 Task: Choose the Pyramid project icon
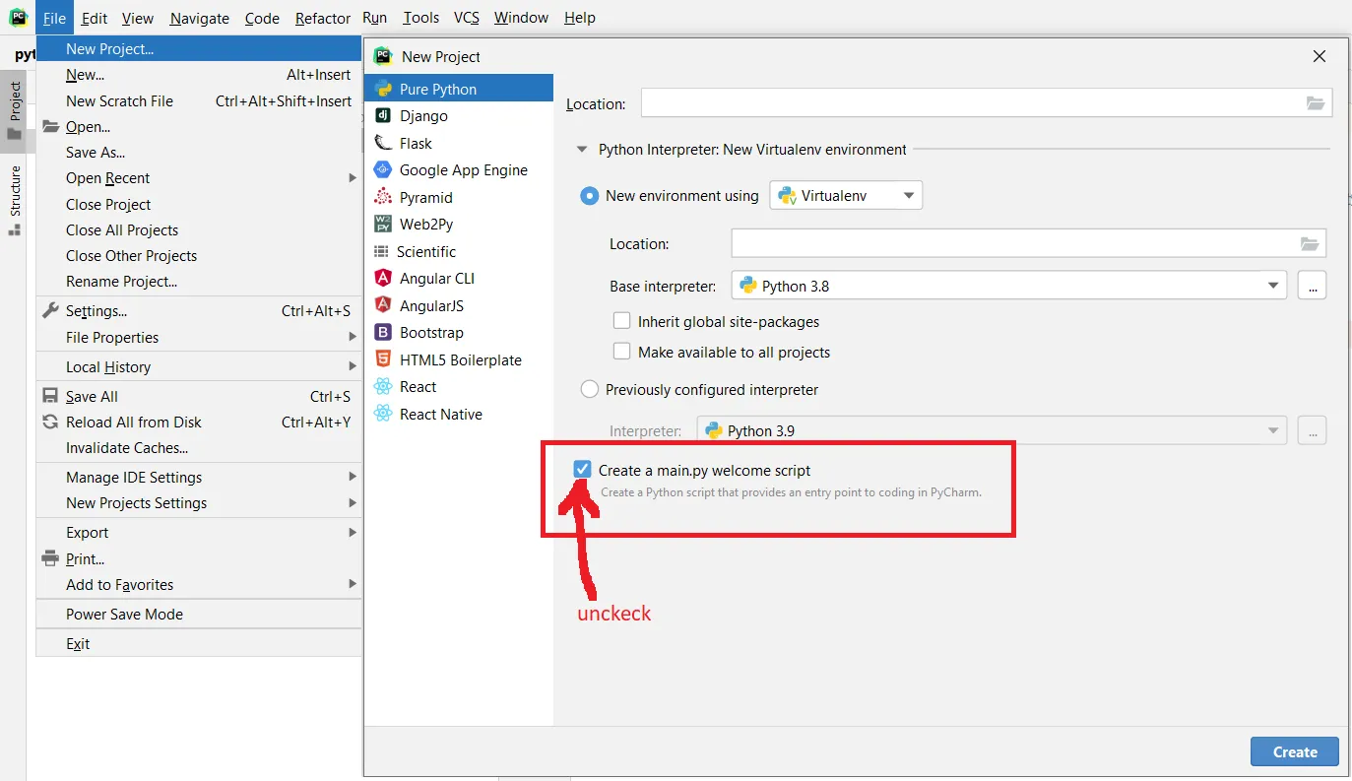click(383, 197)
